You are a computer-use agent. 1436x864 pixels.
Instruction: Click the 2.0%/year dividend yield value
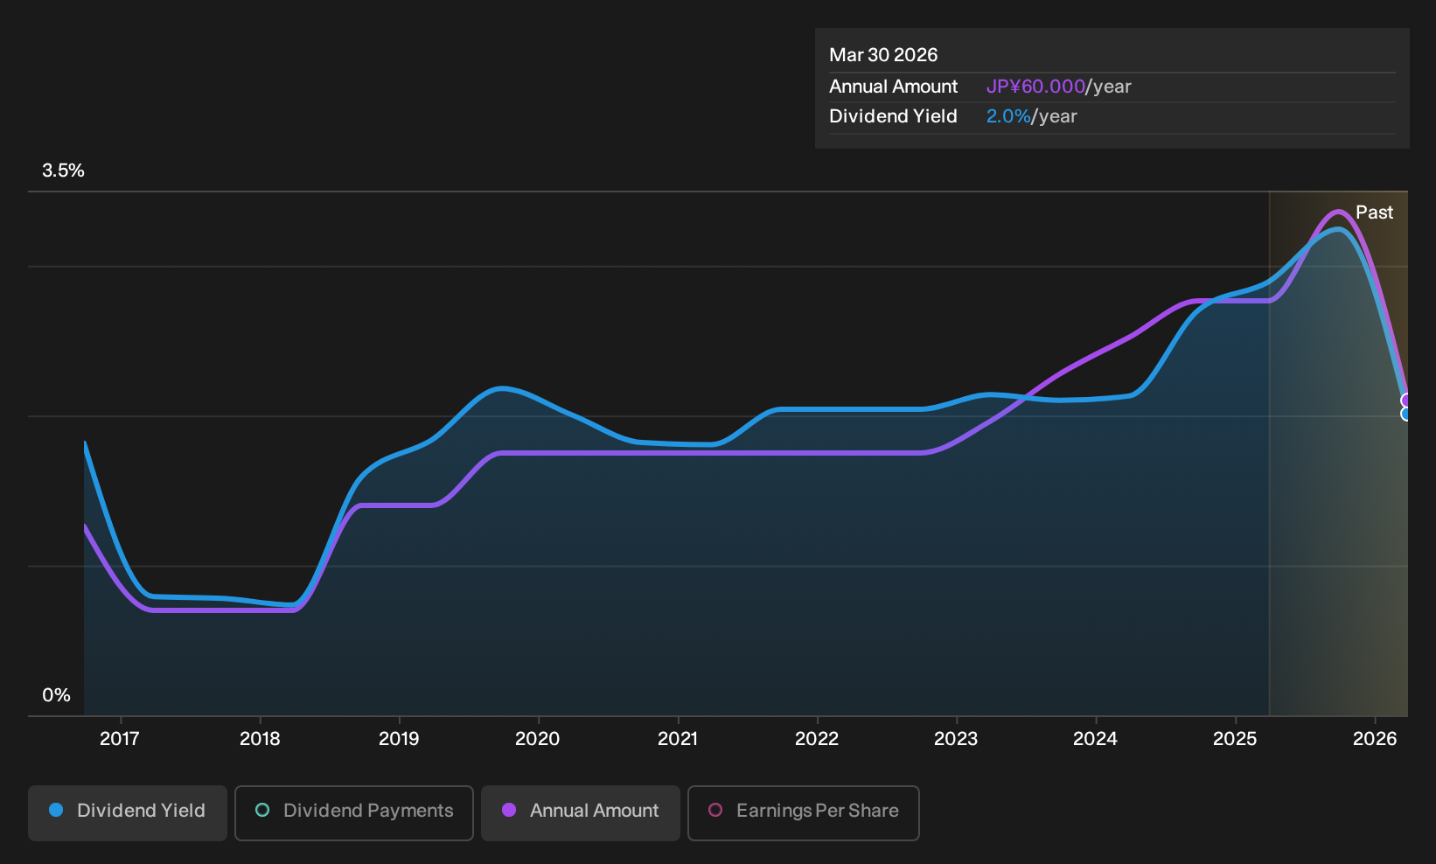click(1031, 116)
